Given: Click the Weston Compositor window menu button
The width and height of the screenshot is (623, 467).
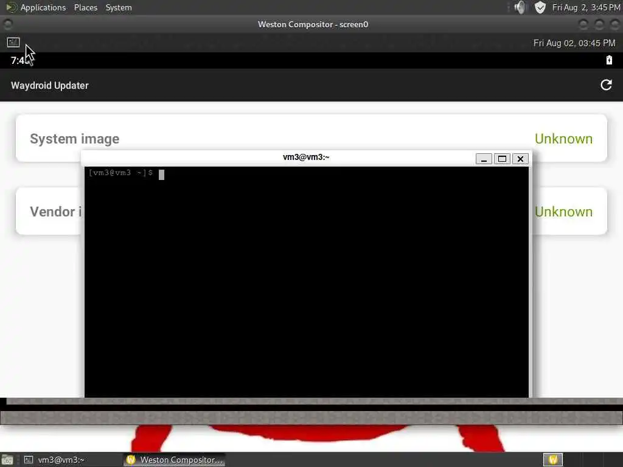Looking at the screenshot, I should click(x=7, y=24).
